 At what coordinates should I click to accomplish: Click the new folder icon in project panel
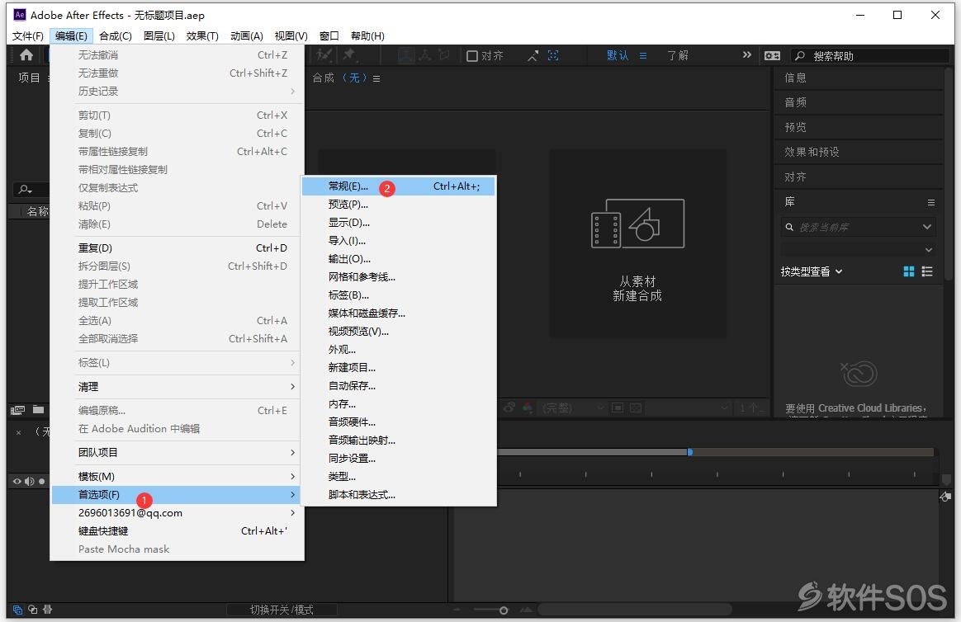click(39, 409)
